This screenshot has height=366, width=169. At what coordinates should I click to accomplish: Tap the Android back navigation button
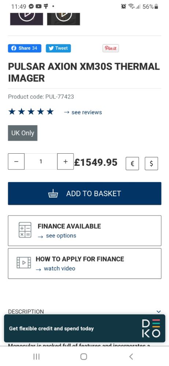131,356
